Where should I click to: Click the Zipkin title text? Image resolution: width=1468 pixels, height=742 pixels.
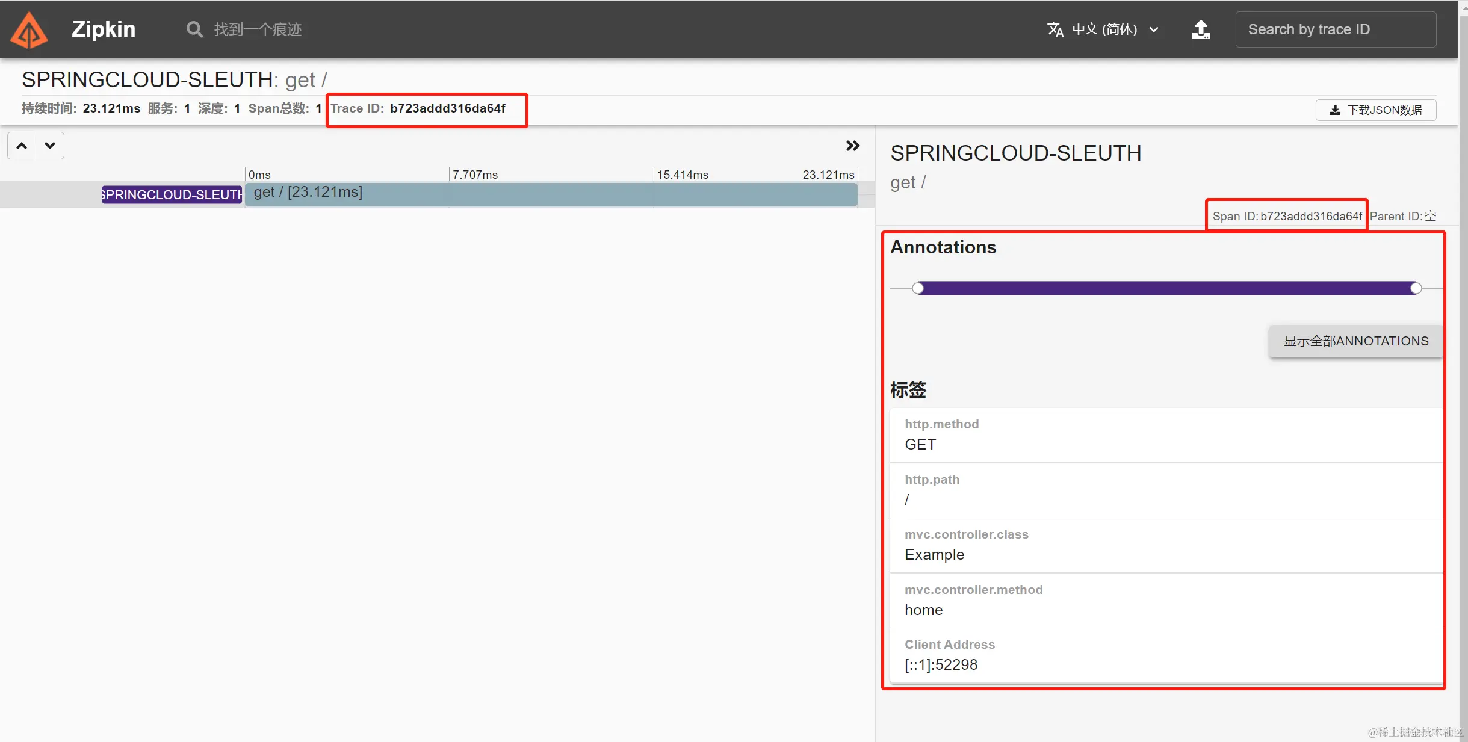(x=104, y=29)
